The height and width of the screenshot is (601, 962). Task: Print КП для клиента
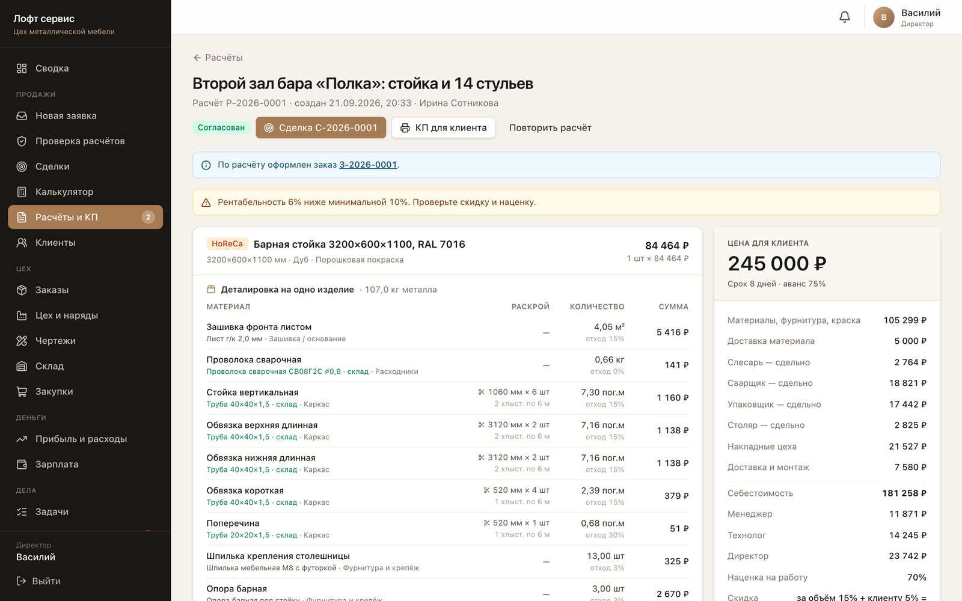tap(443, 127)
